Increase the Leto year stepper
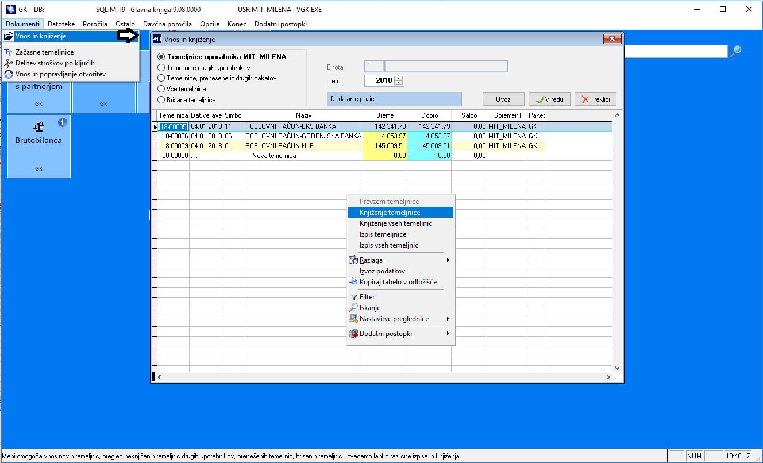 point(399,78)
